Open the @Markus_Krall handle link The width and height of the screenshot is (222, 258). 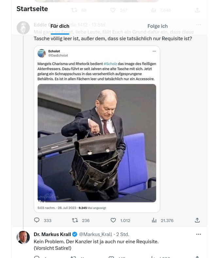click(95, 234)
